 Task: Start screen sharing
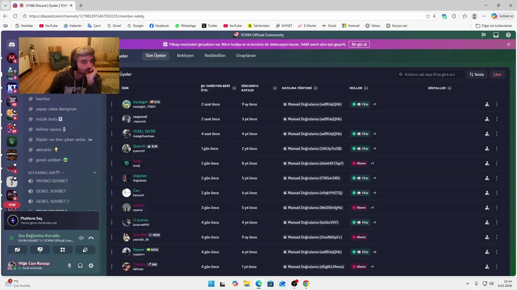tap(40, 250)
